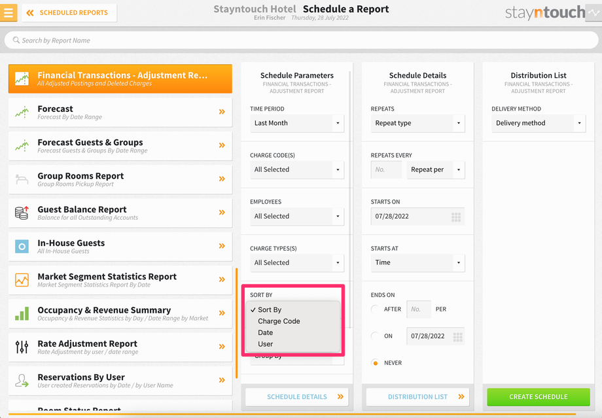Click the "Schedule Details" panel heading

click(417, 76)
